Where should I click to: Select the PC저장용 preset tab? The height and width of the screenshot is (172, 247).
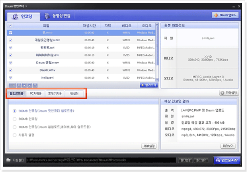(36, 94)
